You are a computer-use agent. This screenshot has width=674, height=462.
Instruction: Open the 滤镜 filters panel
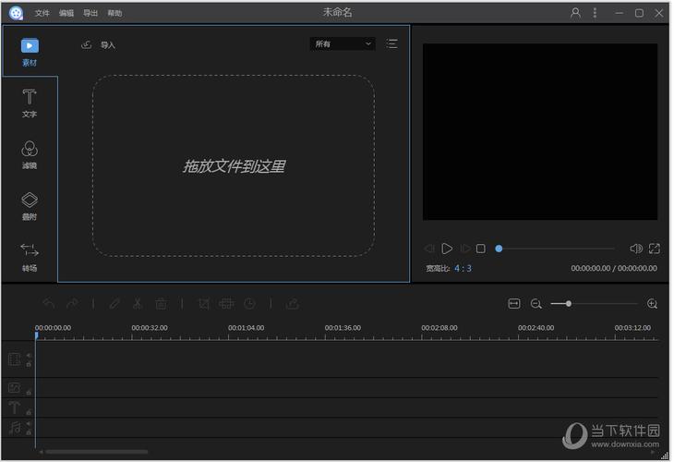pyautogui.click(x=30, y=153)
